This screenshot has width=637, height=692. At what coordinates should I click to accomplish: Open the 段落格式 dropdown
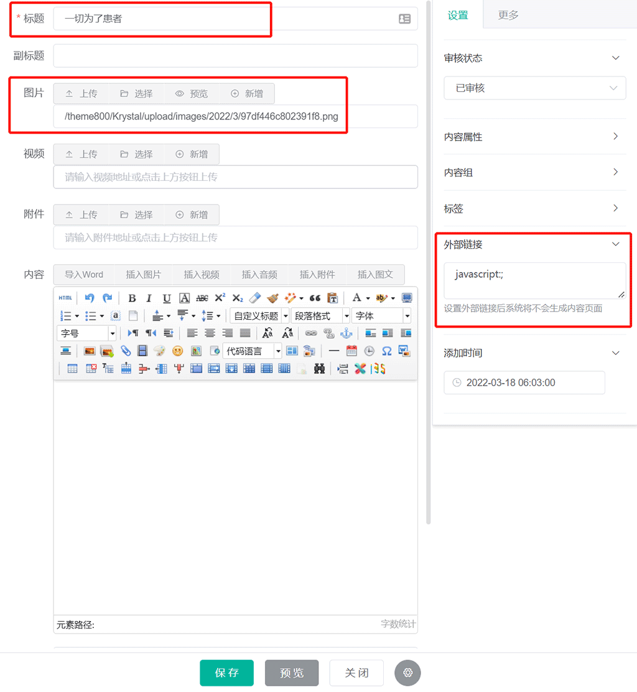(321, 316)
